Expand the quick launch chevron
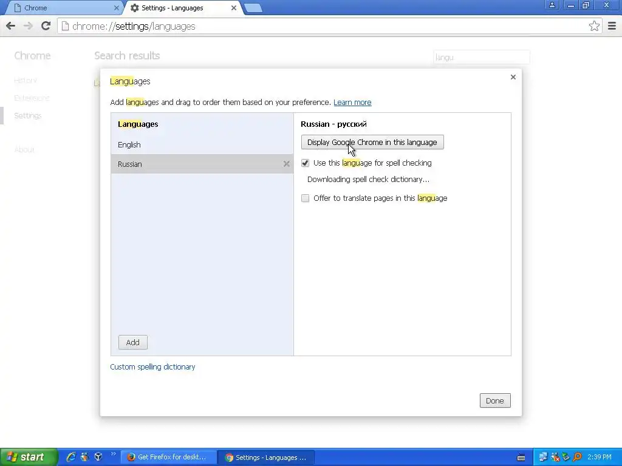 click(x=113, y=454)
